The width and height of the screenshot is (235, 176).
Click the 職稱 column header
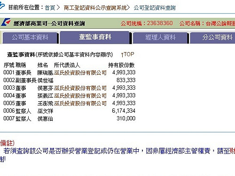[x=21, y=65]
